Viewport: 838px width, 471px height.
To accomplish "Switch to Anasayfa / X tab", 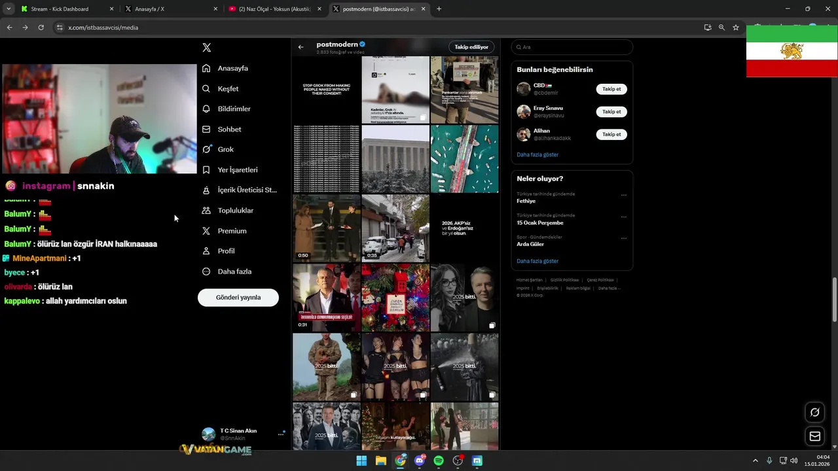I will pos(170,9).
